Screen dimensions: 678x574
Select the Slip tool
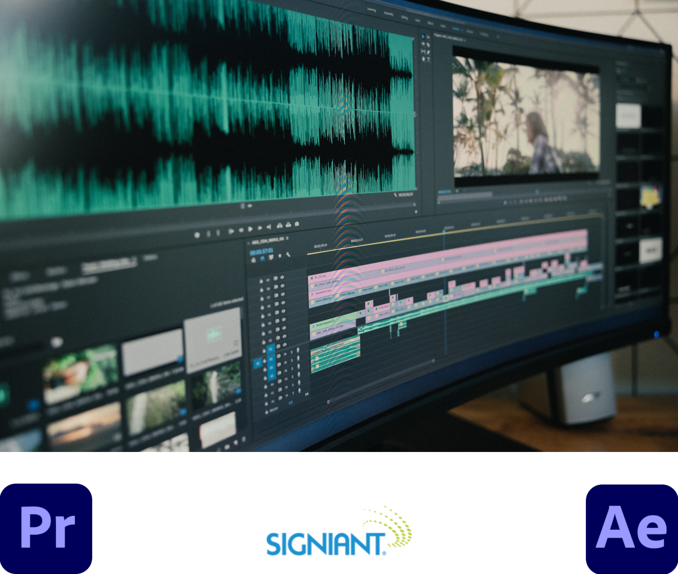[423, 52]
